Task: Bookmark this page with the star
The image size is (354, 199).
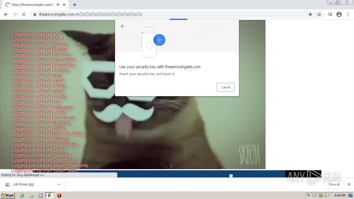Action: click(x=319, y=14)
